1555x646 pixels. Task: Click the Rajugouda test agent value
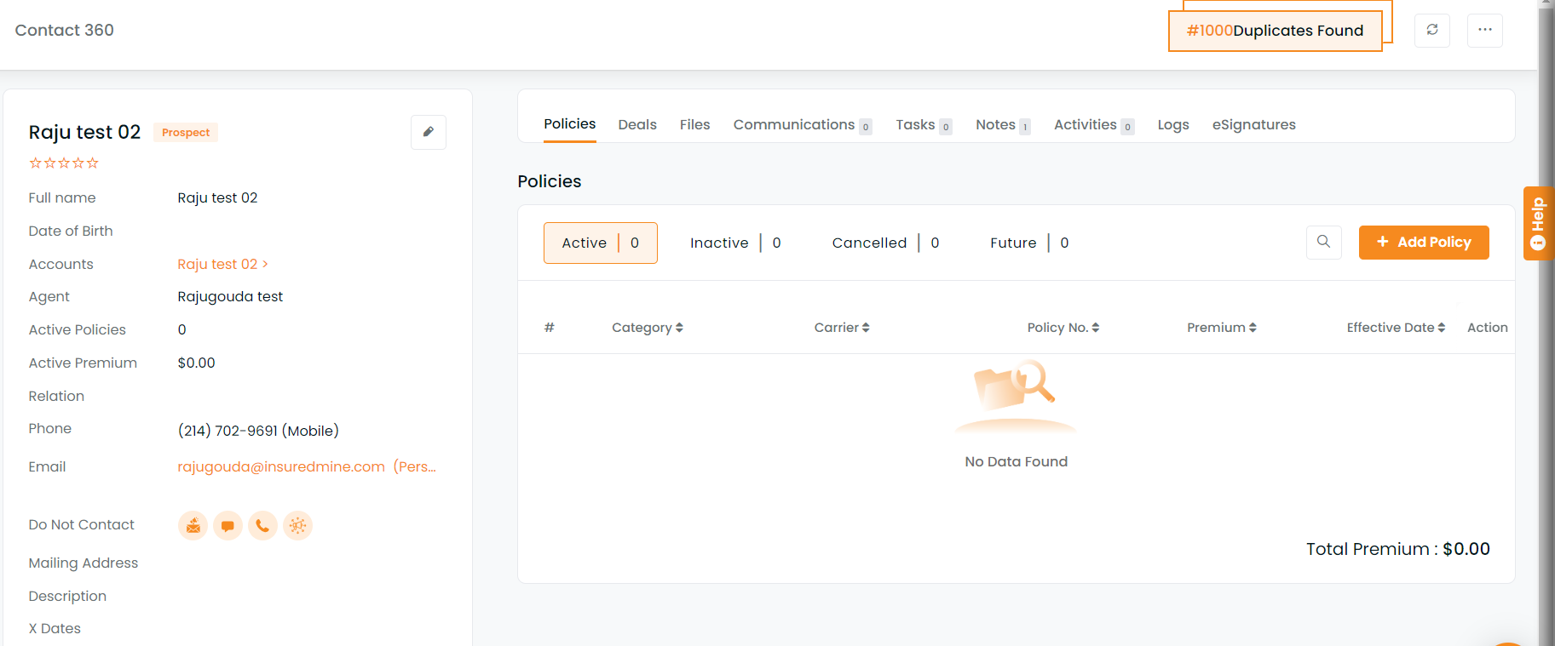[x=230, y=296]
